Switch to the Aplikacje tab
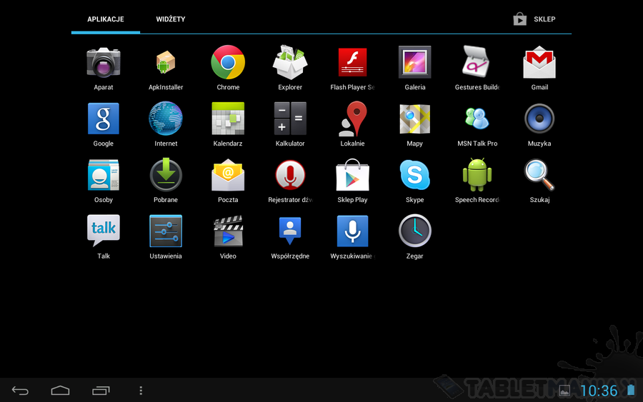The width and height of the screenshot is (643, 402). point(106,19)
